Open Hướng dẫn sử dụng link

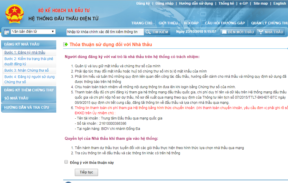[196, 3]
